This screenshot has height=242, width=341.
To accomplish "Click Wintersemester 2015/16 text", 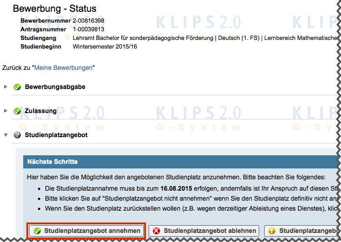I will 105,47.
